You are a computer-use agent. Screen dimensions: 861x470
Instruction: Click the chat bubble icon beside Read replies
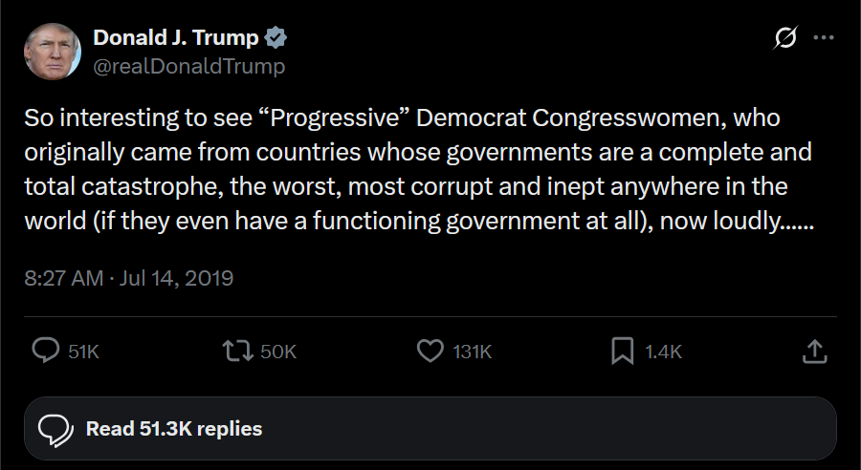click(56, 429)
